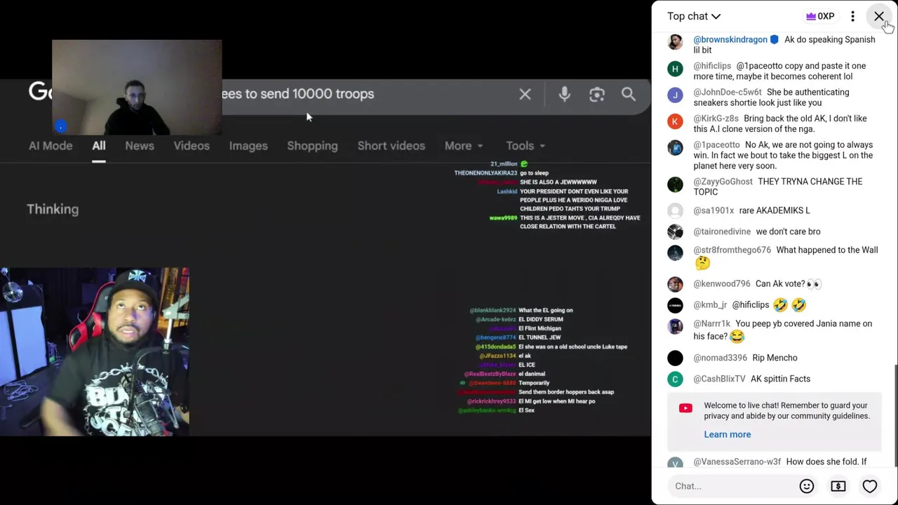This screenshot has width=898, height=505.
Task: Open the Short videos tab
Action: point(391,146)
